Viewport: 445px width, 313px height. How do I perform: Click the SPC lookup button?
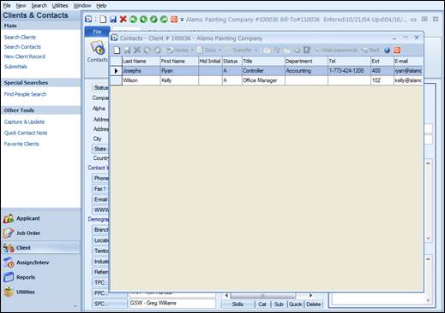point(110,304)
